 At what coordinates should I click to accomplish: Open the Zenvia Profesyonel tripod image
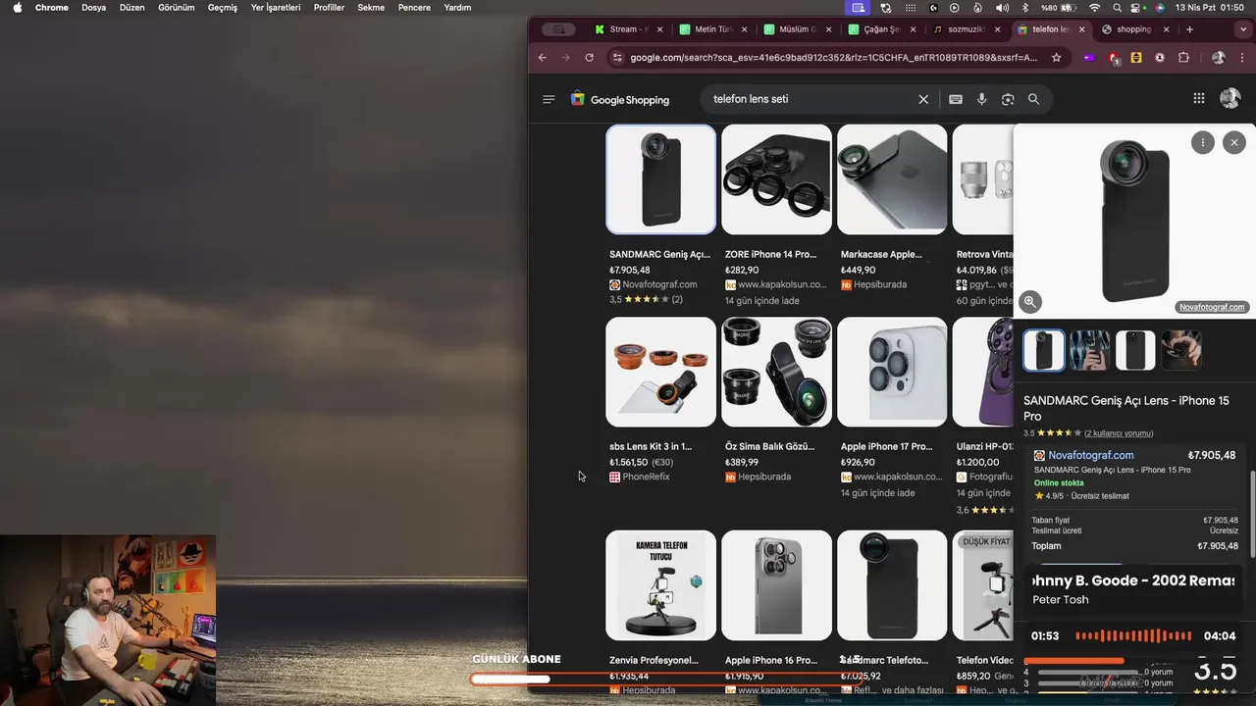click(661, 585)
